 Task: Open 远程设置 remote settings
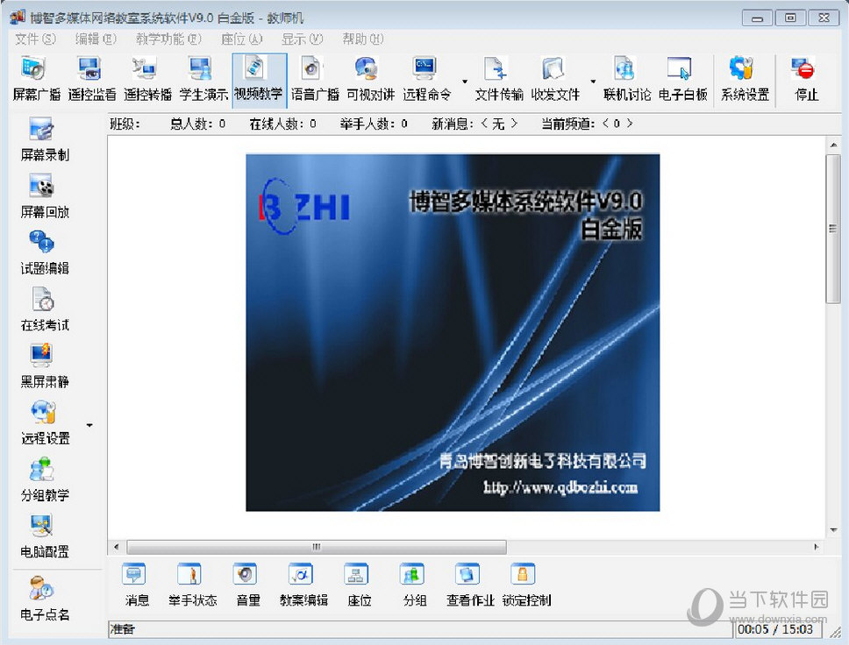tap(45, 423)
